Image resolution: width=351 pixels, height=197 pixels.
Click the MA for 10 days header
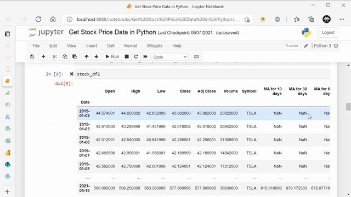tap(273, 91)
